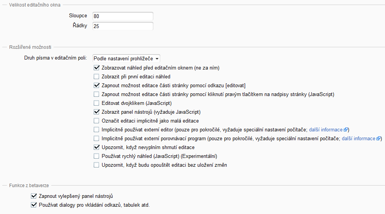The width and height of the screenshot is (385, 214).
Task: Enable Implicitně používat externí editor
Action: (96, 129)
